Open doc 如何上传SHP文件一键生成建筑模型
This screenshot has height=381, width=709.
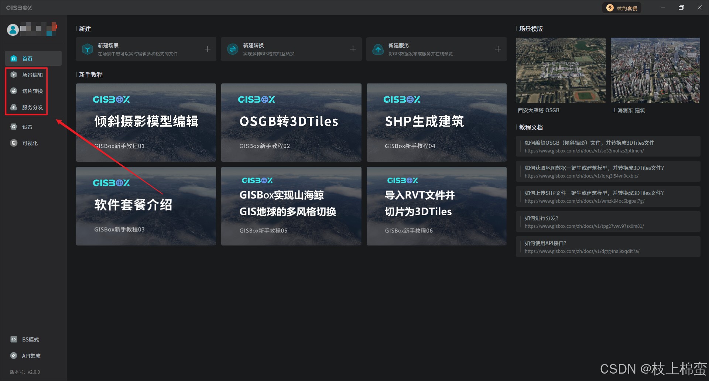[x=608, y=196]
